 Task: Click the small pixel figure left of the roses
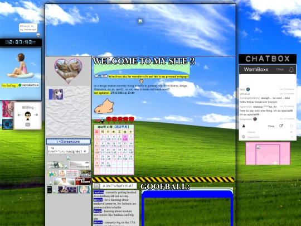(103, 121)
